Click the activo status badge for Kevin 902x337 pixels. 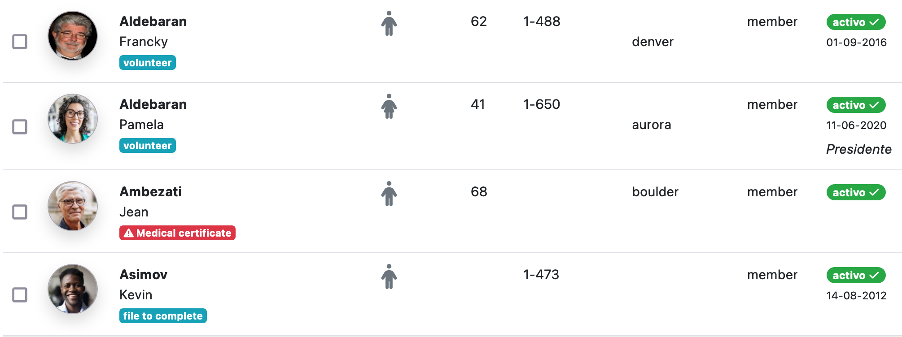[856, 275]
